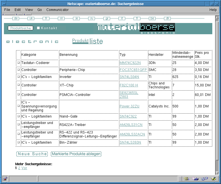Screen dimensions: 221x184
Task: Open Navigator from the component bar
Action: [186, 179]
